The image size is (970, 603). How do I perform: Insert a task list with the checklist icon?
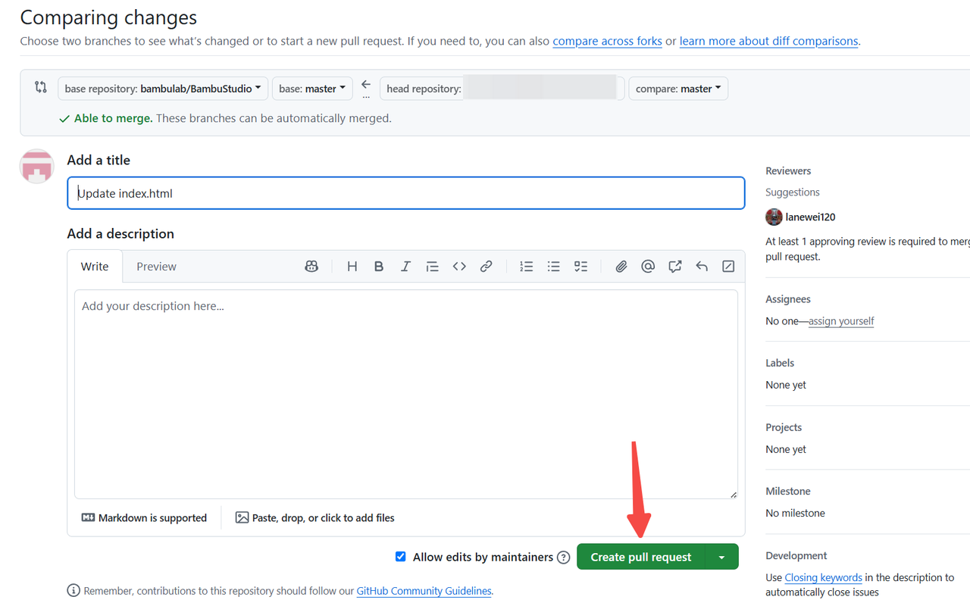(581, 267)
